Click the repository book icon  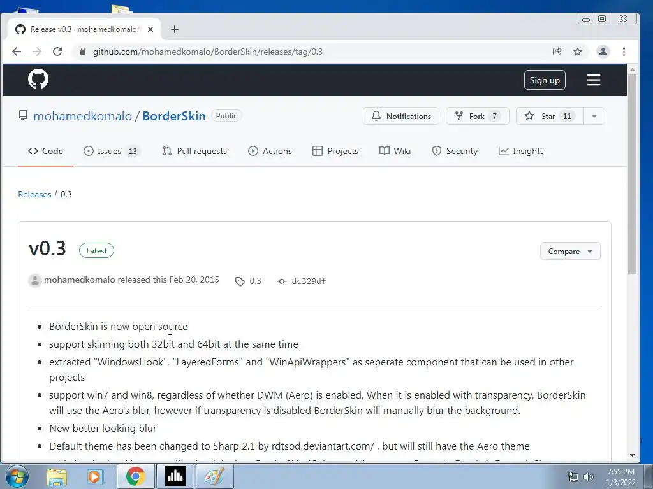(23, 115)
